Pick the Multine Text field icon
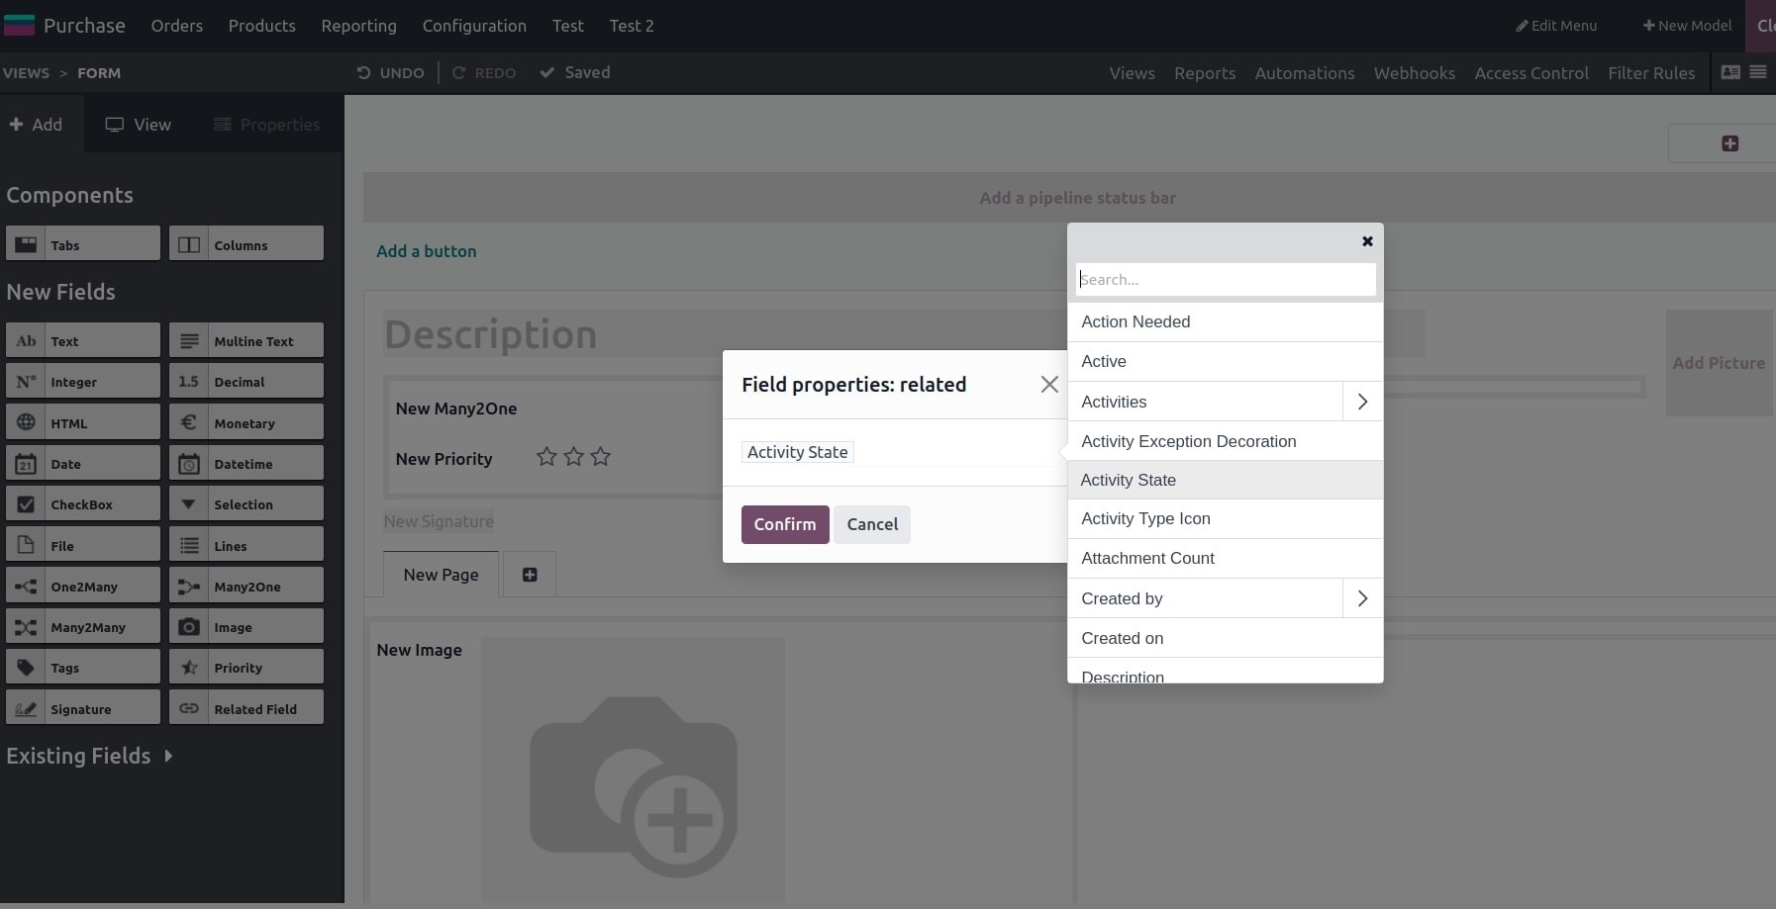The width and height of the screenshot is (1776, 909). pyautogui.click(x=189, y=340)
